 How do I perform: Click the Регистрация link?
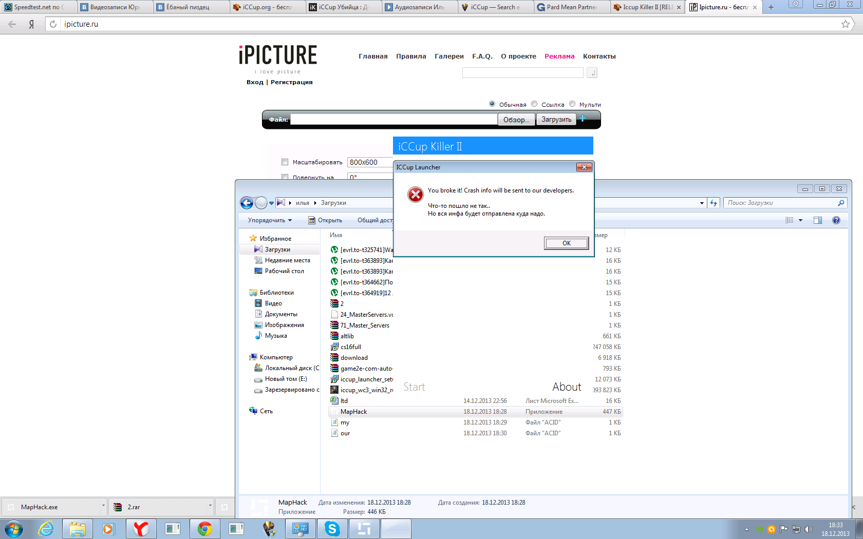point(291,82)
